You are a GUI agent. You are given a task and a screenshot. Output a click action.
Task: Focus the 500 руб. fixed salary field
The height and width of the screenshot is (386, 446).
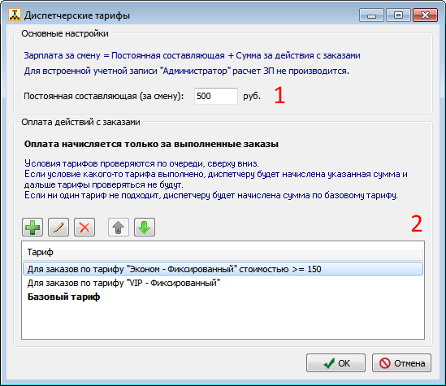tap(216, 96)
